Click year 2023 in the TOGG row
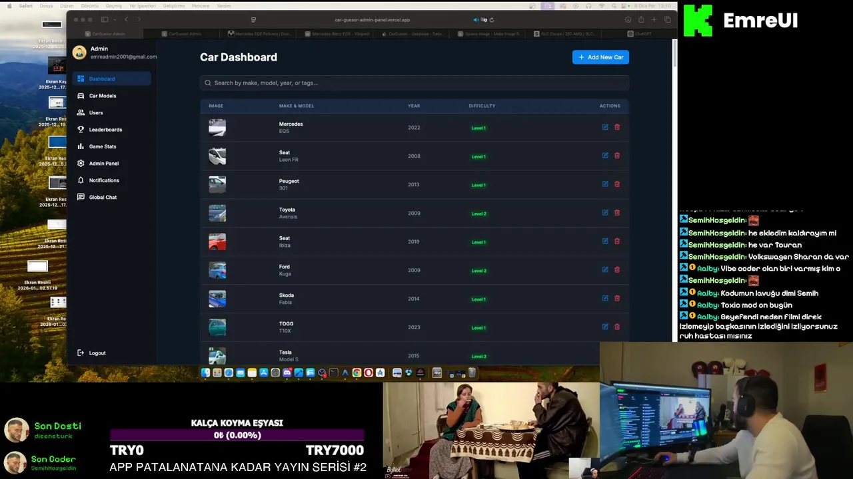The width and height of the screenshot is (853, 479). pos(414,327)
